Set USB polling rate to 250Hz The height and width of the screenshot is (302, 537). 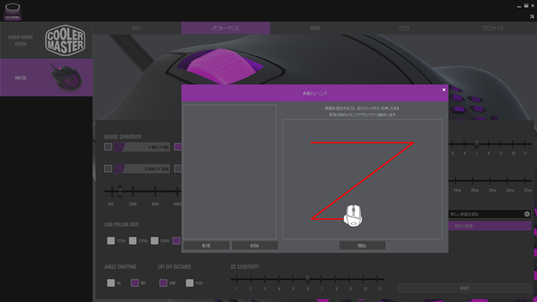[x=133, y=241]
